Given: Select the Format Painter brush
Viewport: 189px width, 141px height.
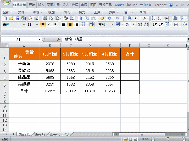Looking at the screenshot, I should click(x=102, y=18).
